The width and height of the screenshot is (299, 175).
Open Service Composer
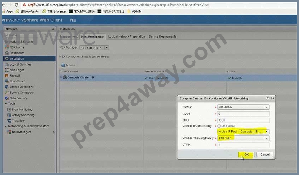tap(19, 93)
